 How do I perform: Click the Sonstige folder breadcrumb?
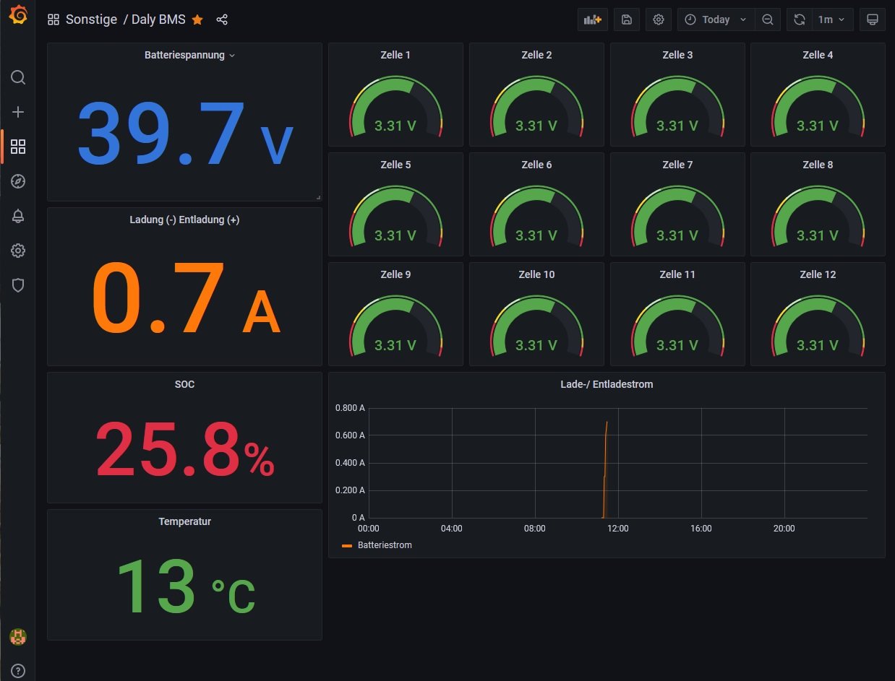pos(91,19)
